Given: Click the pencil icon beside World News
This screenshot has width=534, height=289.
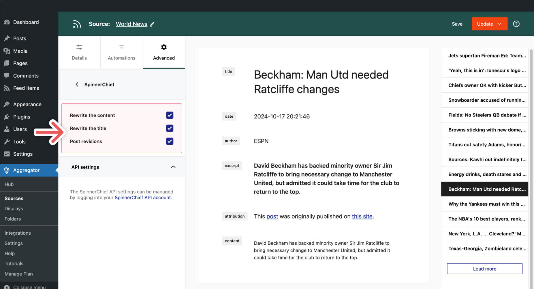Looking at the screenshot, I should click(x=152, y=24).
